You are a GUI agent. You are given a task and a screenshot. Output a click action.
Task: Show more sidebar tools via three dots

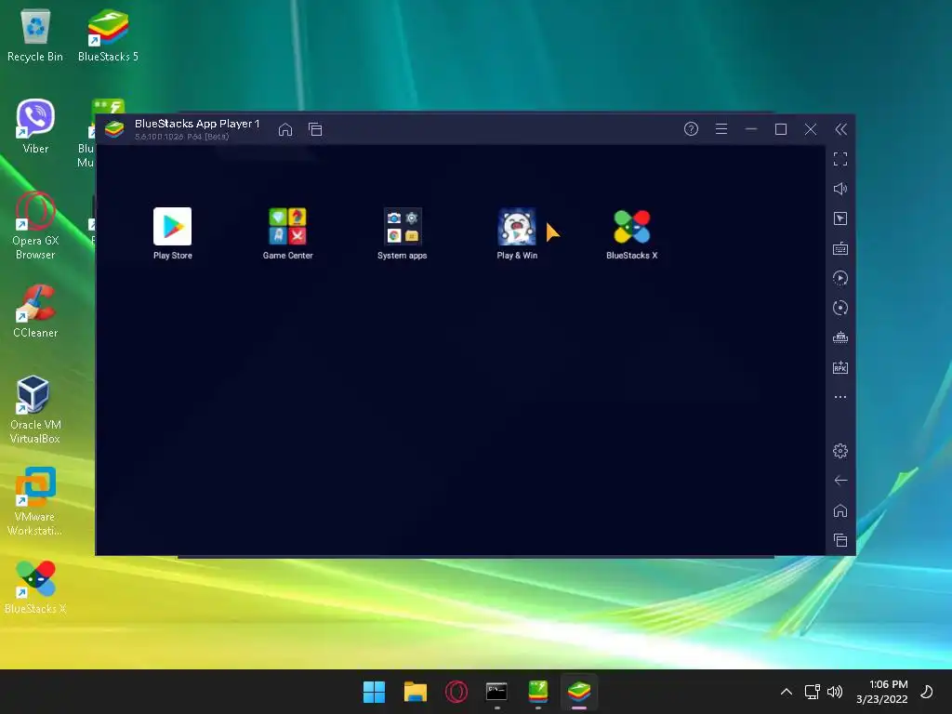(x=840, y=397)
